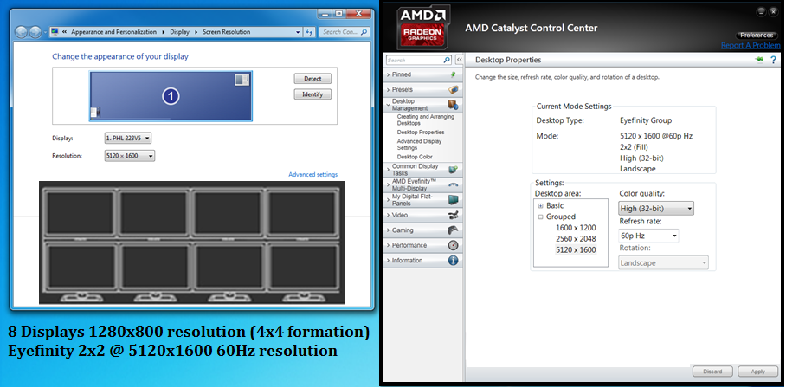Open help with question mark icon

tap(775, 60)
